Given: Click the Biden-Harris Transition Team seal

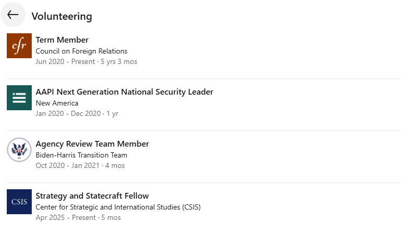Looking at the screenshot, I should pos(19,150).
